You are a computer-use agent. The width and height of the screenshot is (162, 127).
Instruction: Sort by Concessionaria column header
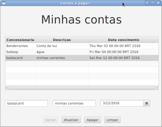20,40
